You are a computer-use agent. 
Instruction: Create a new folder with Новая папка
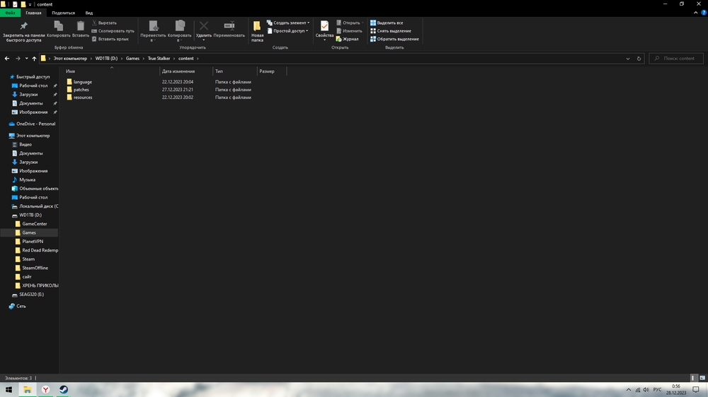pos(258,32)
